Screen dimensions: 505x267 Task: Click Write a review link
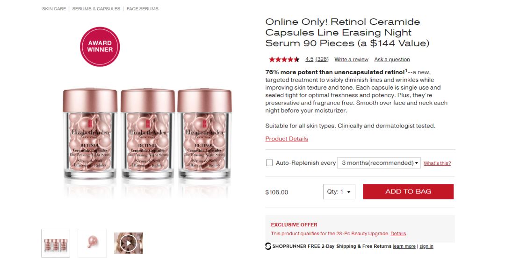(x=351, y=60)
